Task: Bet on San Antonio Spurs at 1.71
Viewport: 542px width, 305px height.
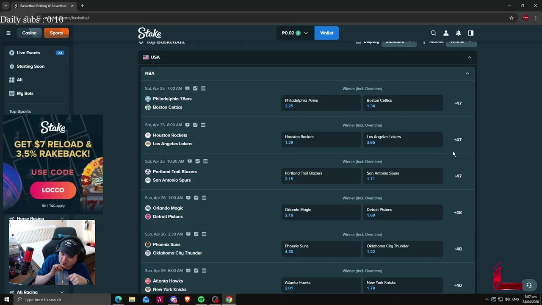Action: click(403, 176)
